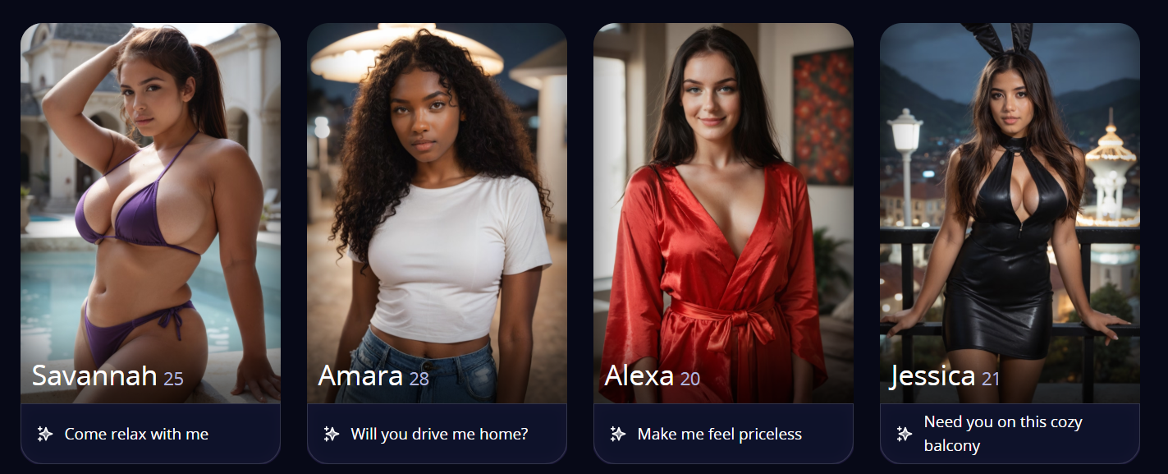Click 'Will you drive me home?' prompt
This screenshot has height=474, width=1168.
tap(439, 434)
